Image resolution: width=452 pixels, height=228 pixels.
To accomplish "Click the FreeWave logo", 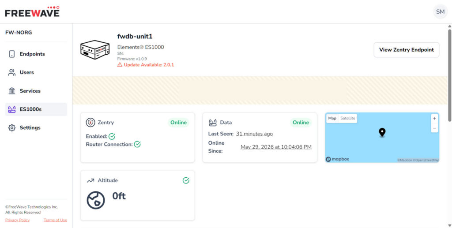I will coord(32,11).
